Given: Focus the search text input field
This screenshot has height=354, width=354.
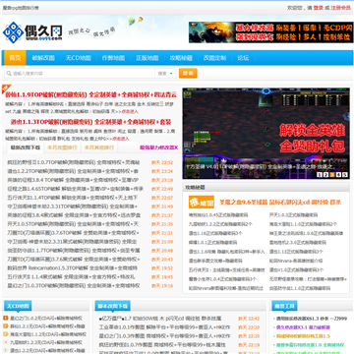Looking at the screenshot, I should [80, 74].
